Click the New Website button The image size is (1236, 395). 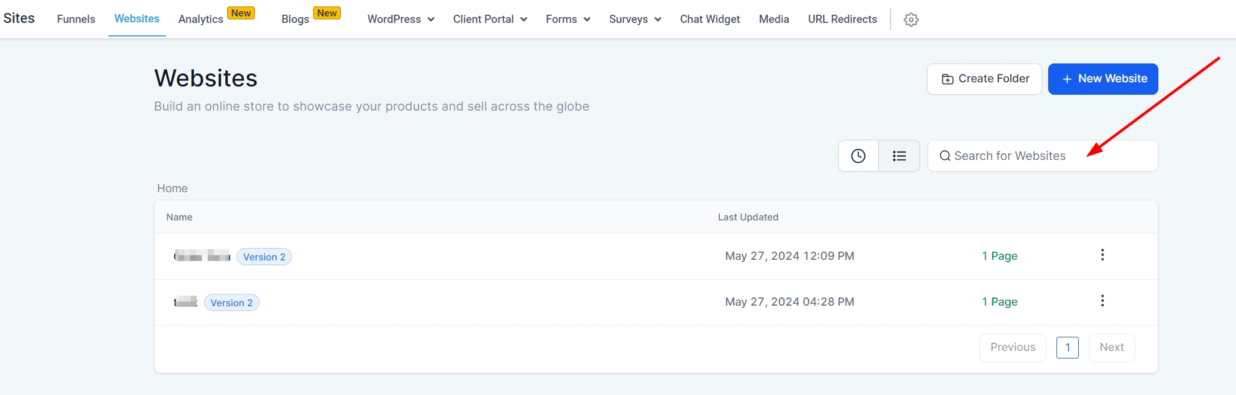(x=1103, y=79)
